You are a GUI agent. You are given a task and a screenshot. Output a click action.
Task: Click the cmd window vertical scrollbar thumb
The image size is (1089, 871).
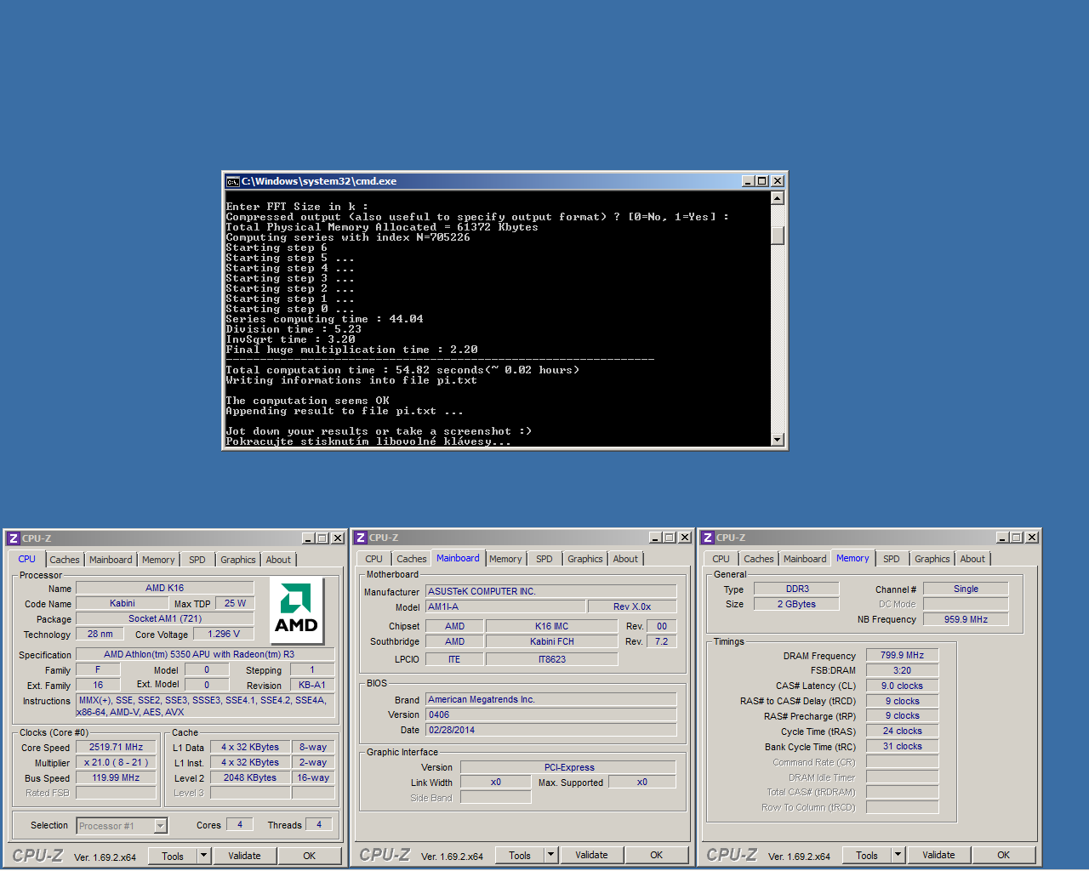click(777, 235)
